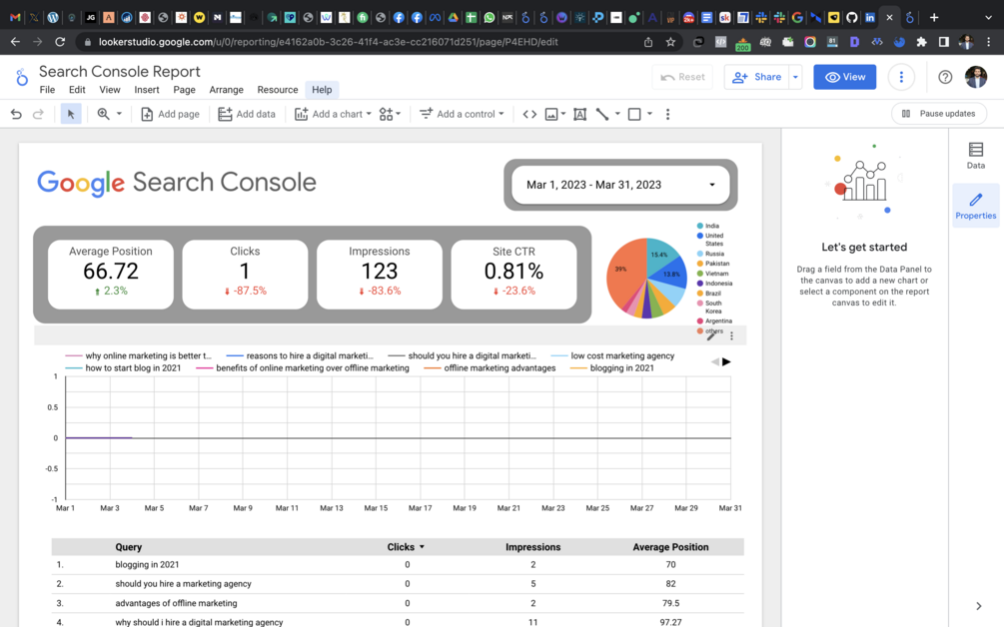Open the date range Mar 2023 dropdown
This screenshot has width=1004, height=627.
pos(620,185)
